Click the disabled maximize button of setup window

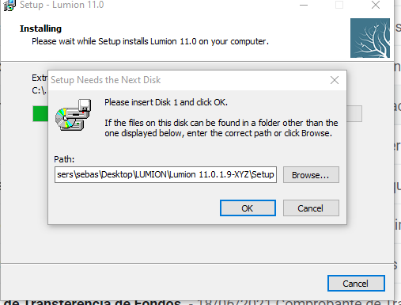pos(339,5)
